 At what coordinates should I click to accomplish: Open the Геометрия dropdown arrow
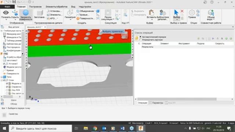(x=70, y=19)
